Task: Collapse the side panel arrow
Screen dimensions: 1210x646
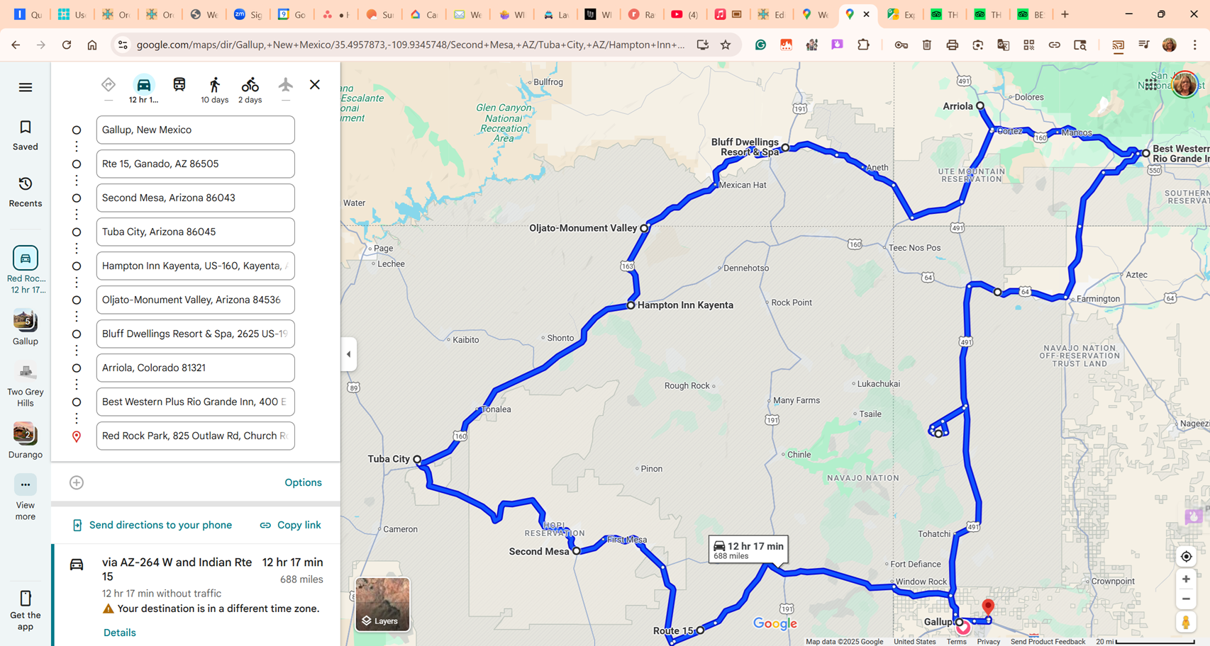Action: click(x=348, y=354)
